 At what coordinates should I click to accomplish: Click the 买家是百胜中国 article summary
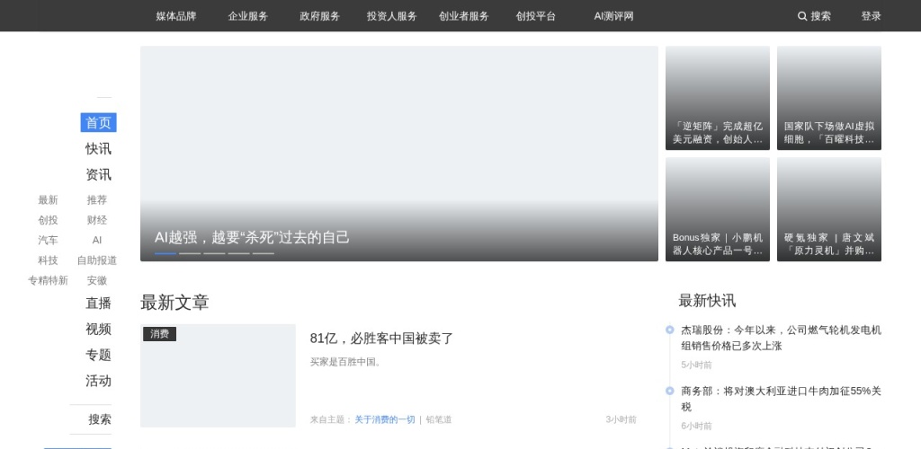(x=345, y=362)
